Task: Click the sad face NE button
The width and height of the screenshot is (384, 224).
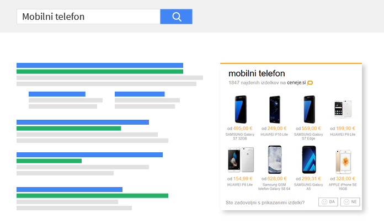Action: (x=350, y=202)
